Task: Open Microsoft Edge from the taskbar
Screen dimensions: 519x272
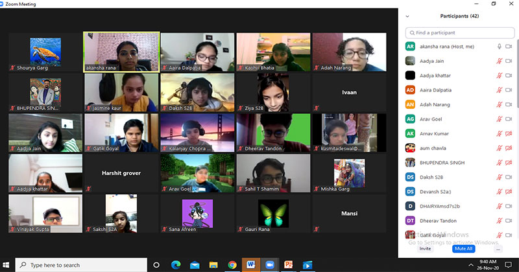Action: [x=176, y=265]
